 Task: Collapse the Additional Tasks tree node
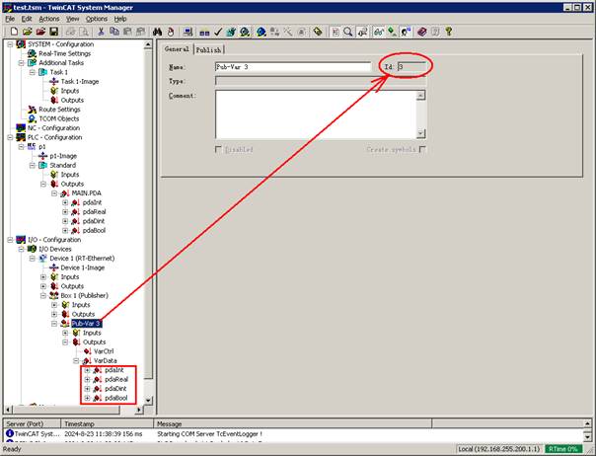click(20, 62)
